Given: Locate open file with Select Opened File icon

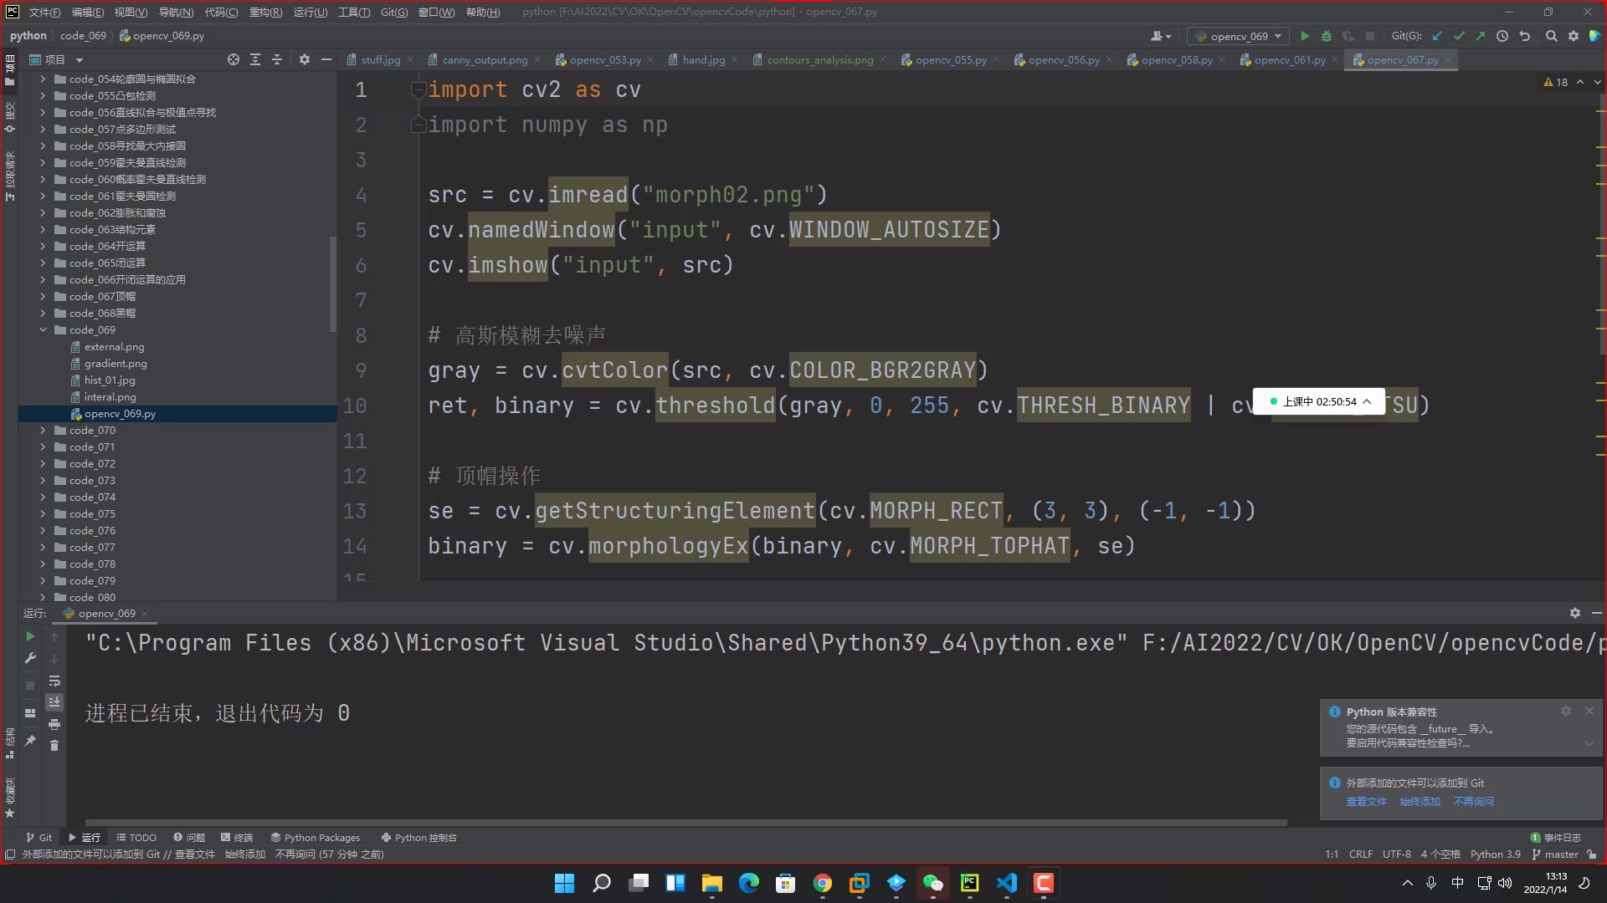Looking at the screenshot, I should [234, 59].
